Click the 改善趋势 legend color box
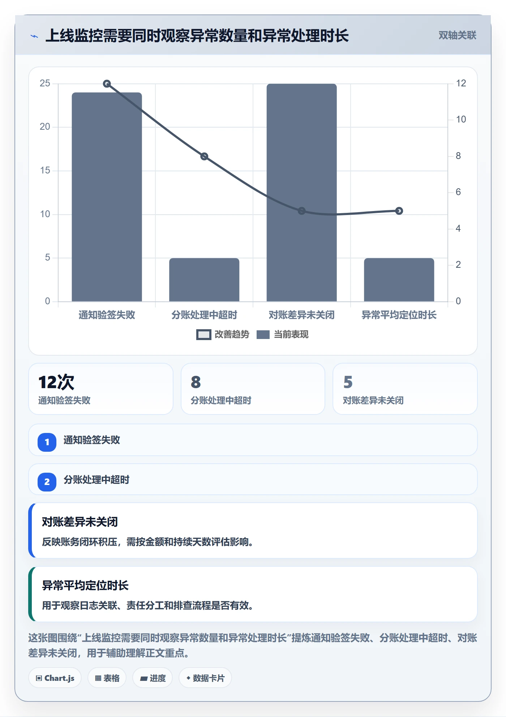Image resolution: width=506 pixels, height=717 pixels. 203,335
